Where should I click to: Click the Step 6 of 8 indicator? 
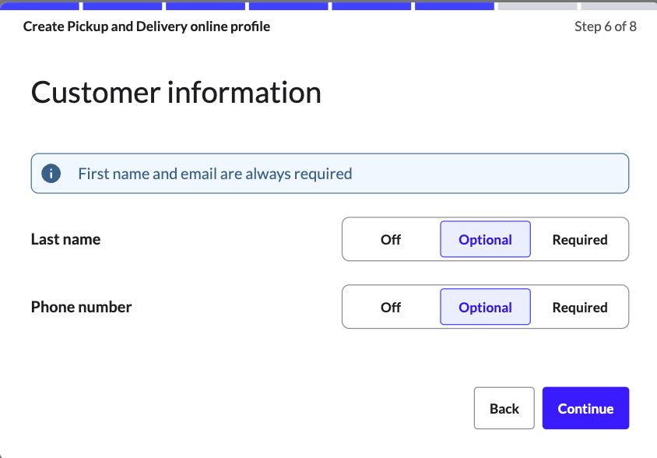point(606,26)
